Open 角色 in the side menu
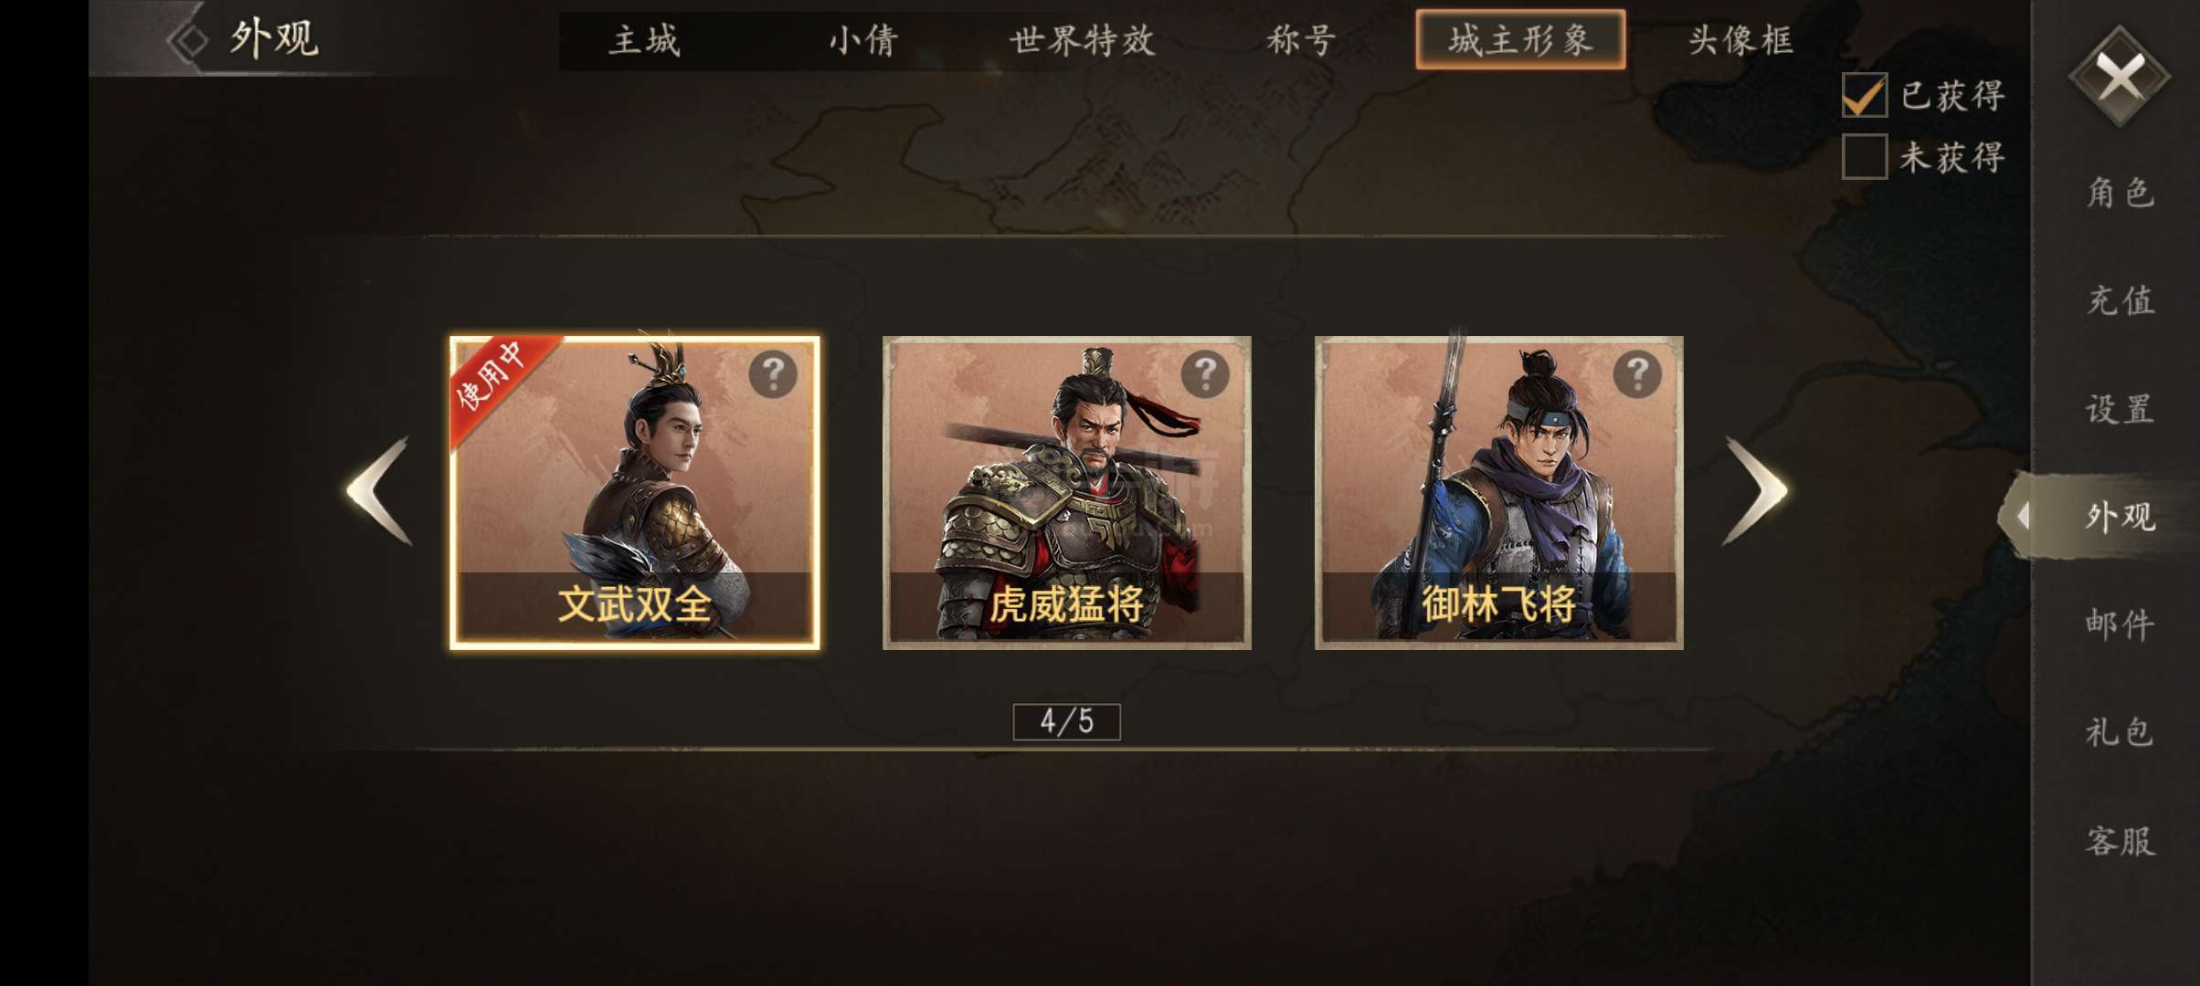This screenshot has width=2200, height=986. (2121, 193)
